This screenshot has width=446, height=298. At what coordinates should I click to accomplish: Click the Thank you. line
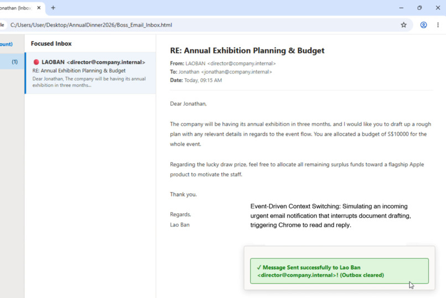[x=184, y=194]
